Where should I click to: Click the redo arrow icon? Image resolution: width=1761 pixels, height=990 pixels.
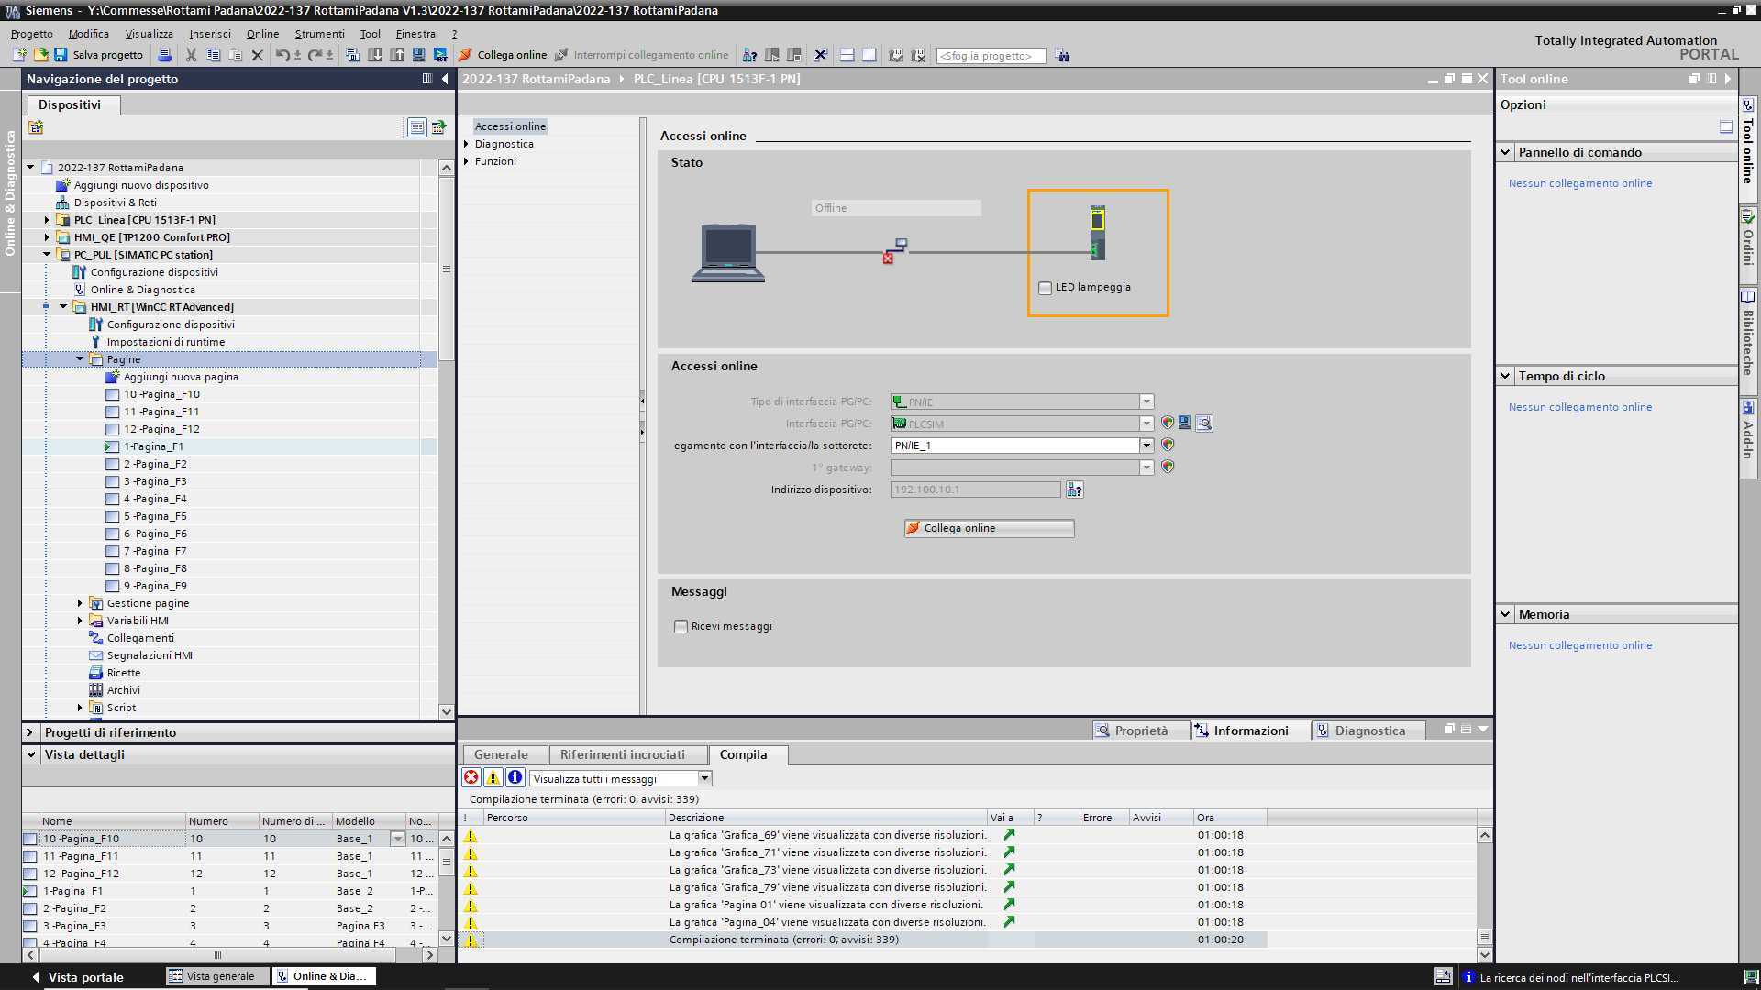[315, 55]
